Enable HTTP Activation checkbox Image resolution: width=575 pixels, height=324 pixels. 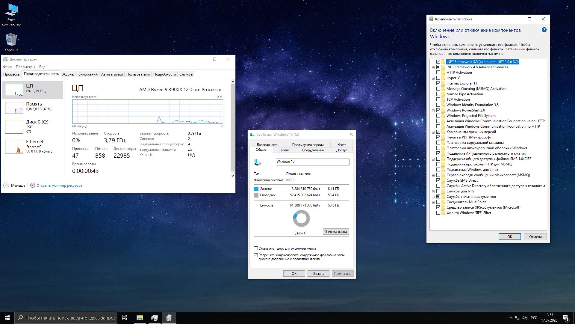[x=438, y=73]
